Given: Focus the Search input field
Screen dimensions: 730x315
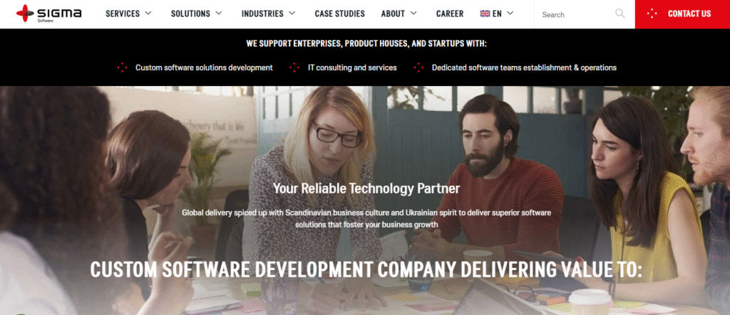Looking at the screenshot, I should click(x=577, y=14).
